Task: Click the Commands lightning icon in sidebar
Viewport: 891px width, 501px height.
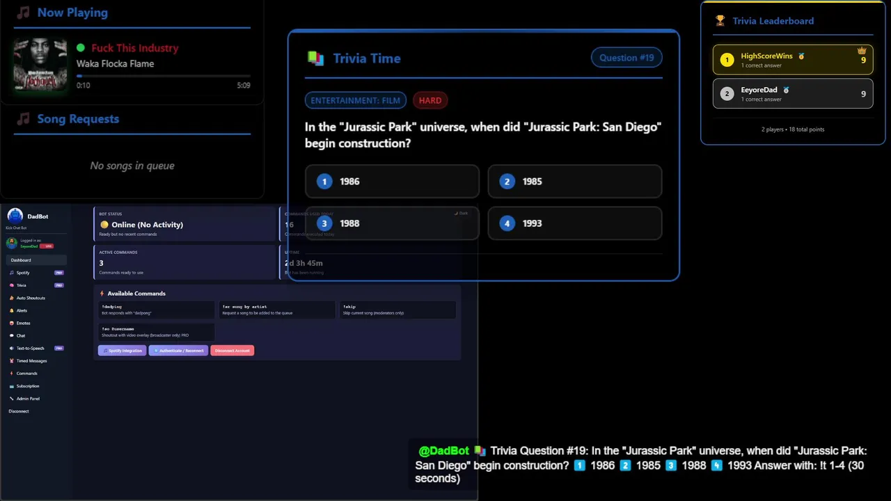Action: click(x=11, y=373)
